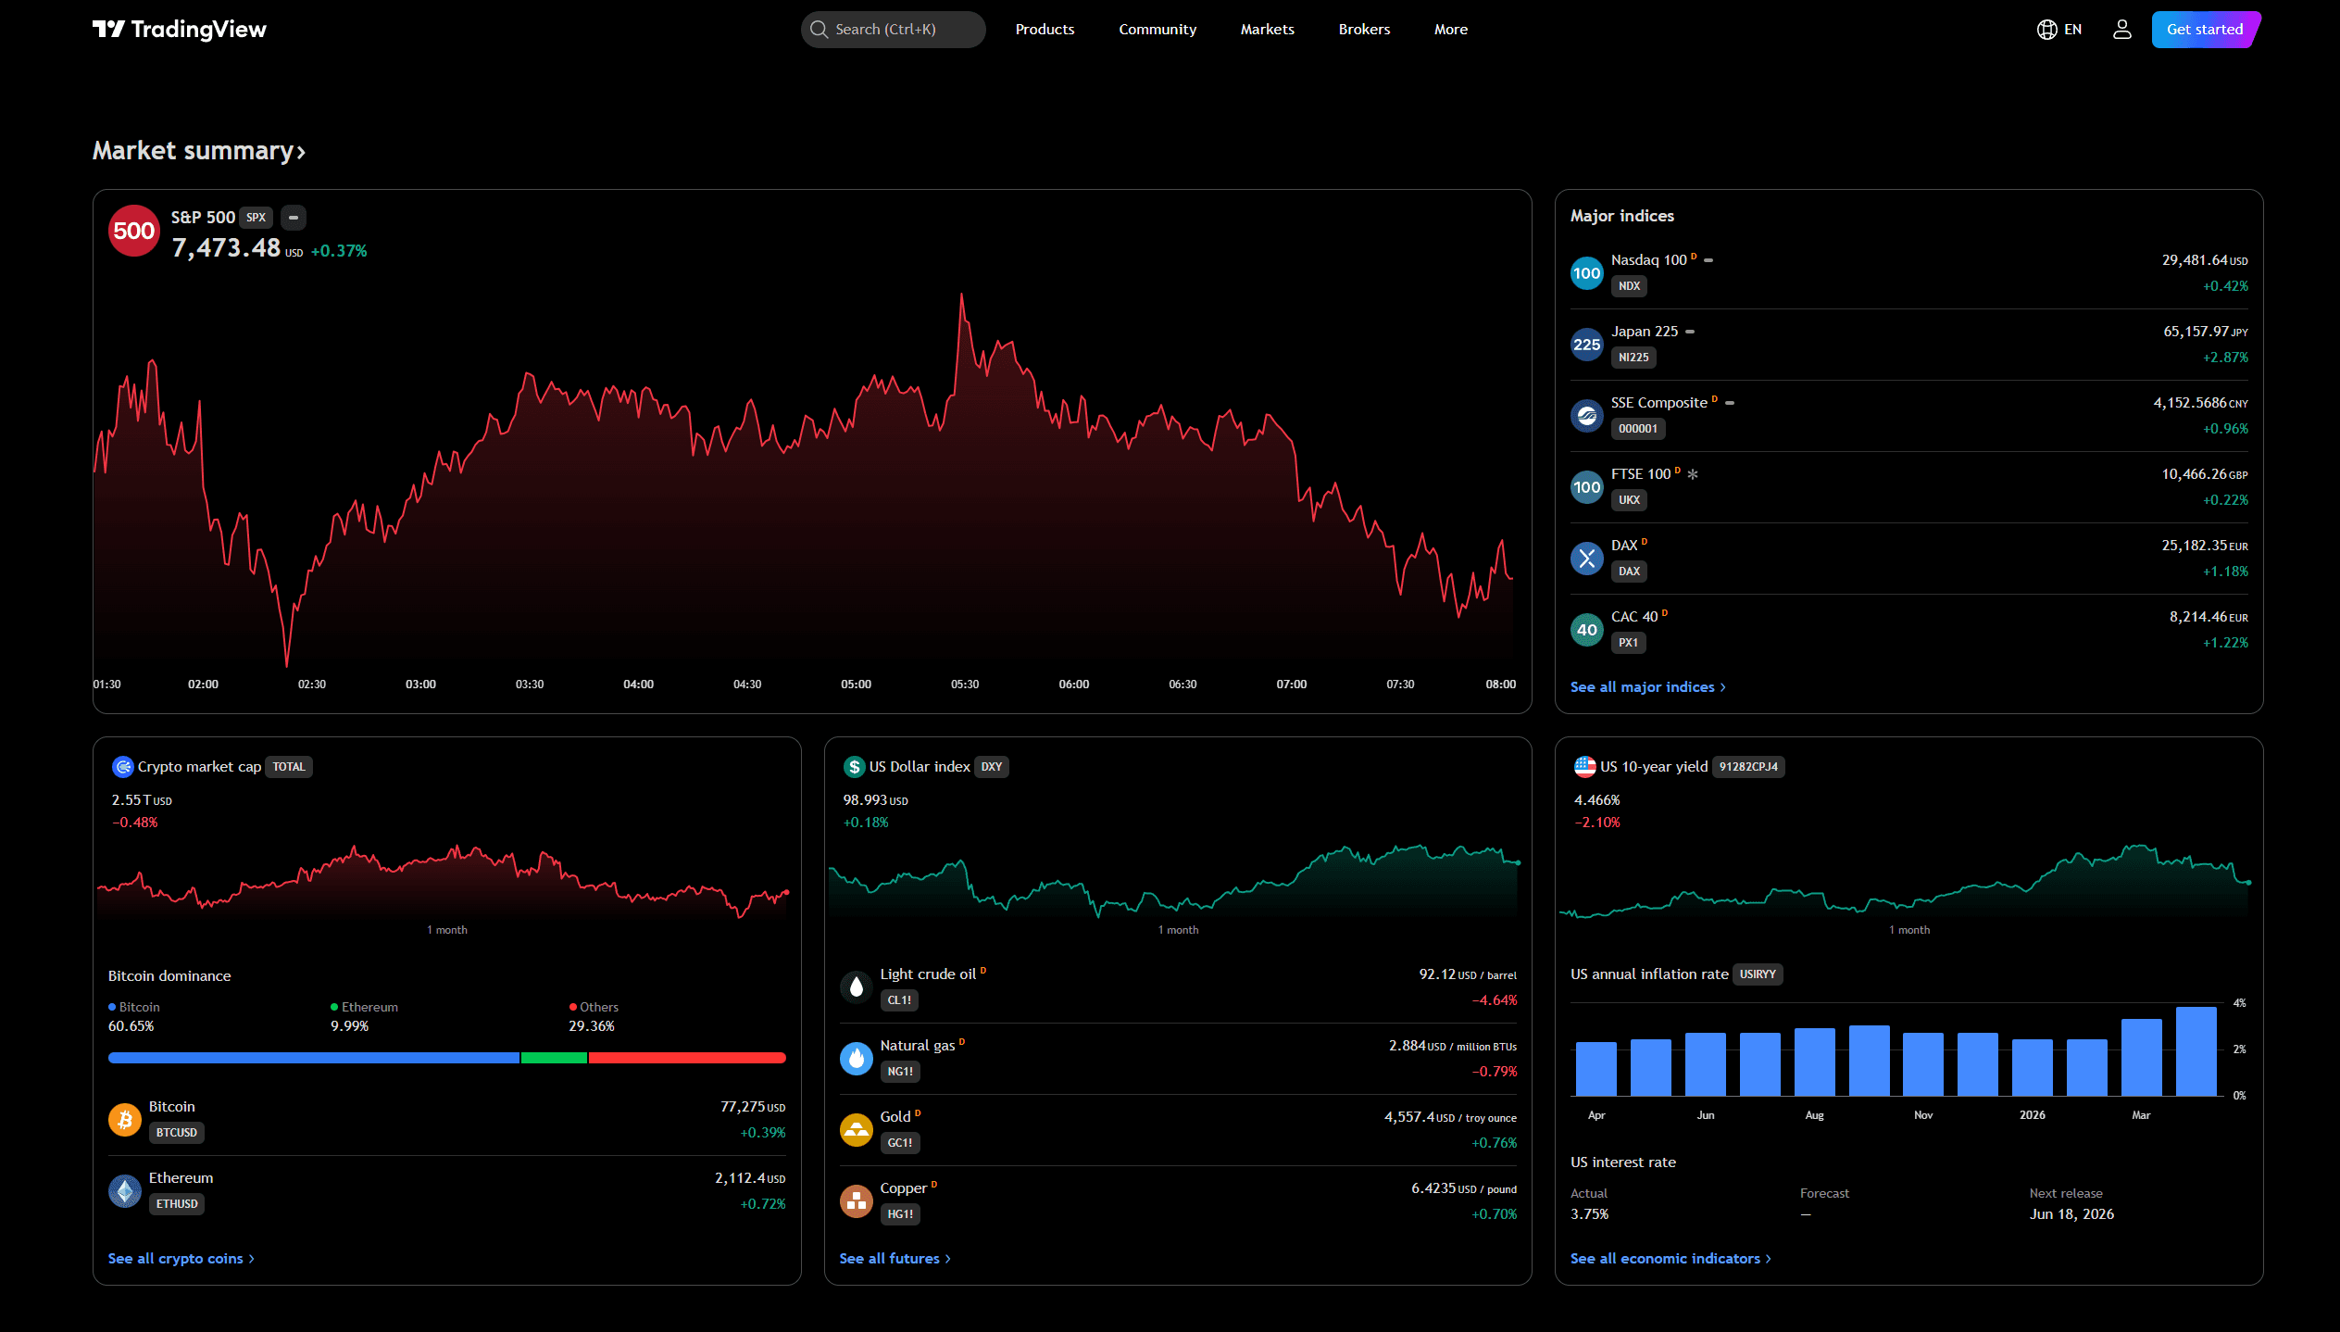
Task: Click the PX1 ticker tag
Action: [x=1628, y=643]
